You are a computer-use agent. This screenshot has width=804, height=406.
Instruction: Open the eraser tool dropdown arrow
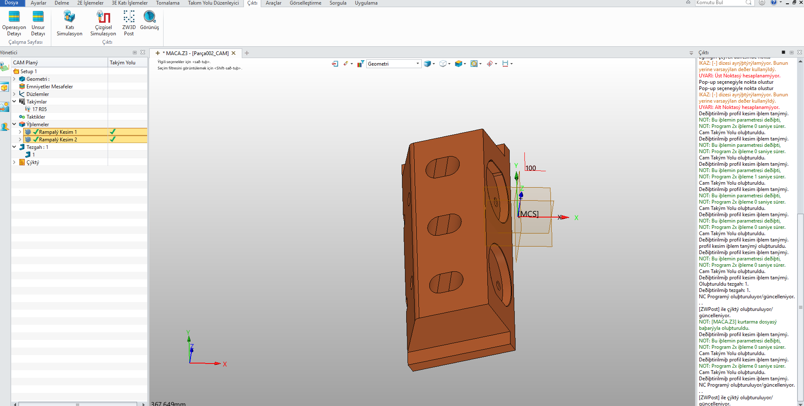(352, 64)
